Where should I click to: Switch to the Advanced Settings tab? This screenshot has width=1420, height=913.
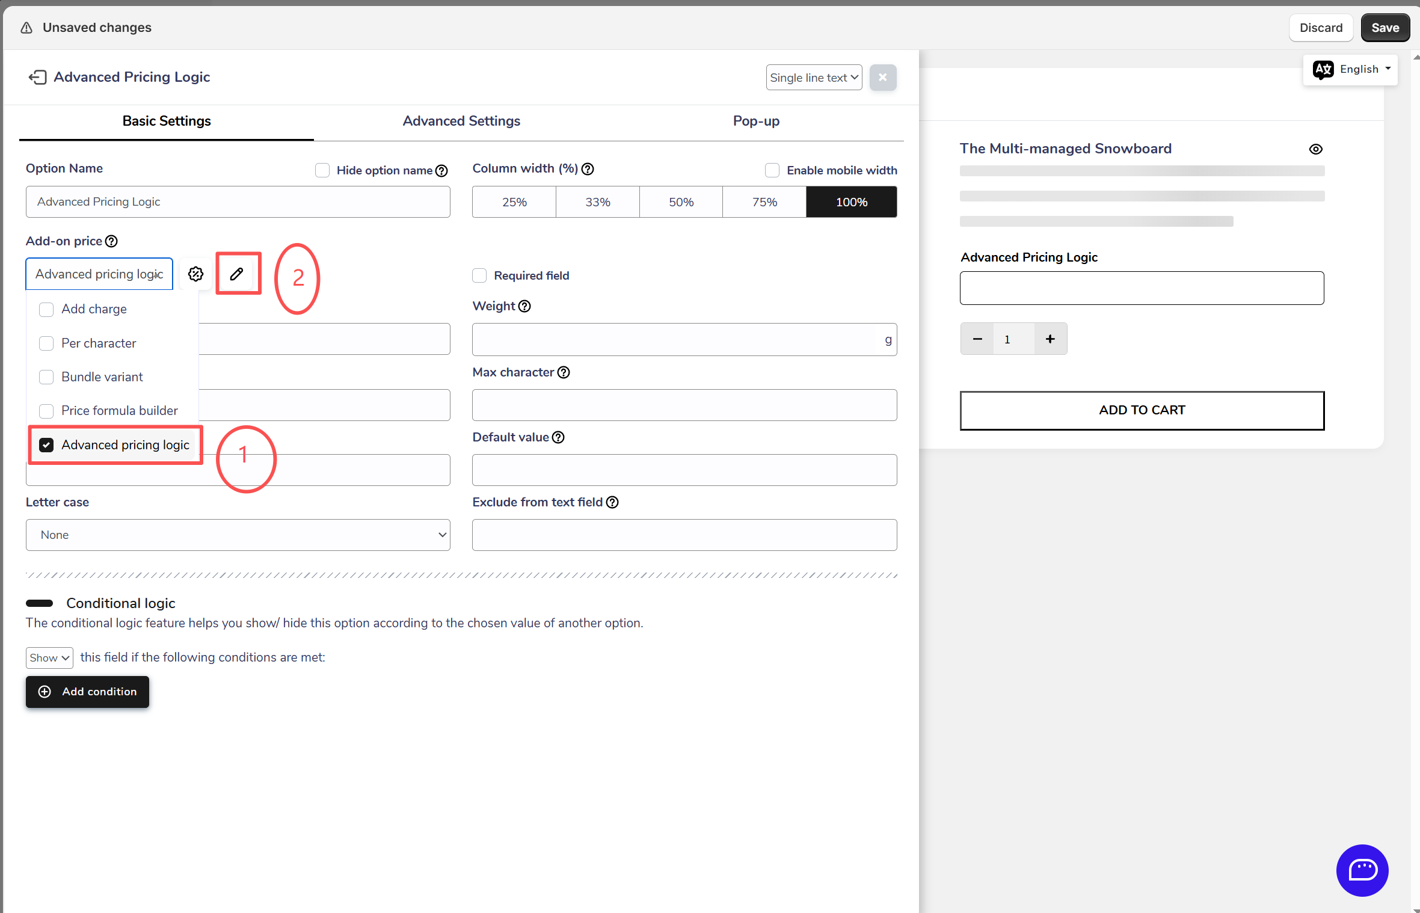pos(461,121)
